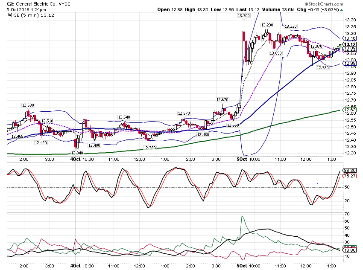The image size is (363, 270).
Task: Select the GE ticker symbol in the title
Action: (11, 4)
